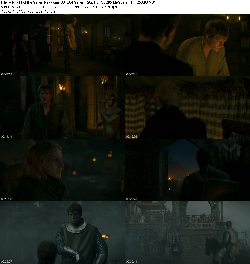Click the 00:26:27 timestamp label
The width and height of the screenshot is (250, 264).
click(x=7, y=262)
